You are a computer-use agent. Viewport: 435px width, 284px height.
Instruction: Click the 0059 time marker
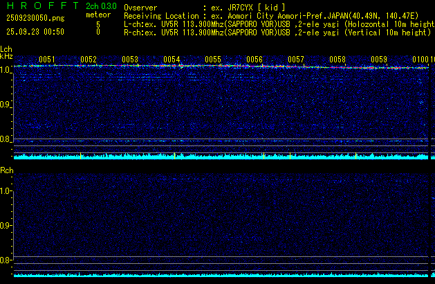[379, 60]
